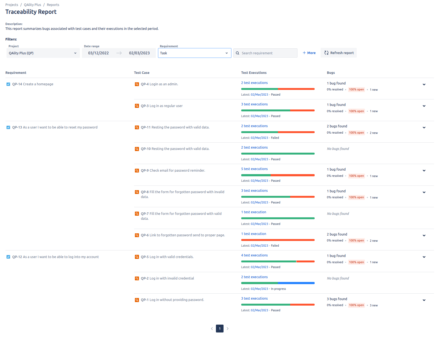The image size is (440, 339).
Task: Click the QP-4 test case icon
Action: [137, 84]
